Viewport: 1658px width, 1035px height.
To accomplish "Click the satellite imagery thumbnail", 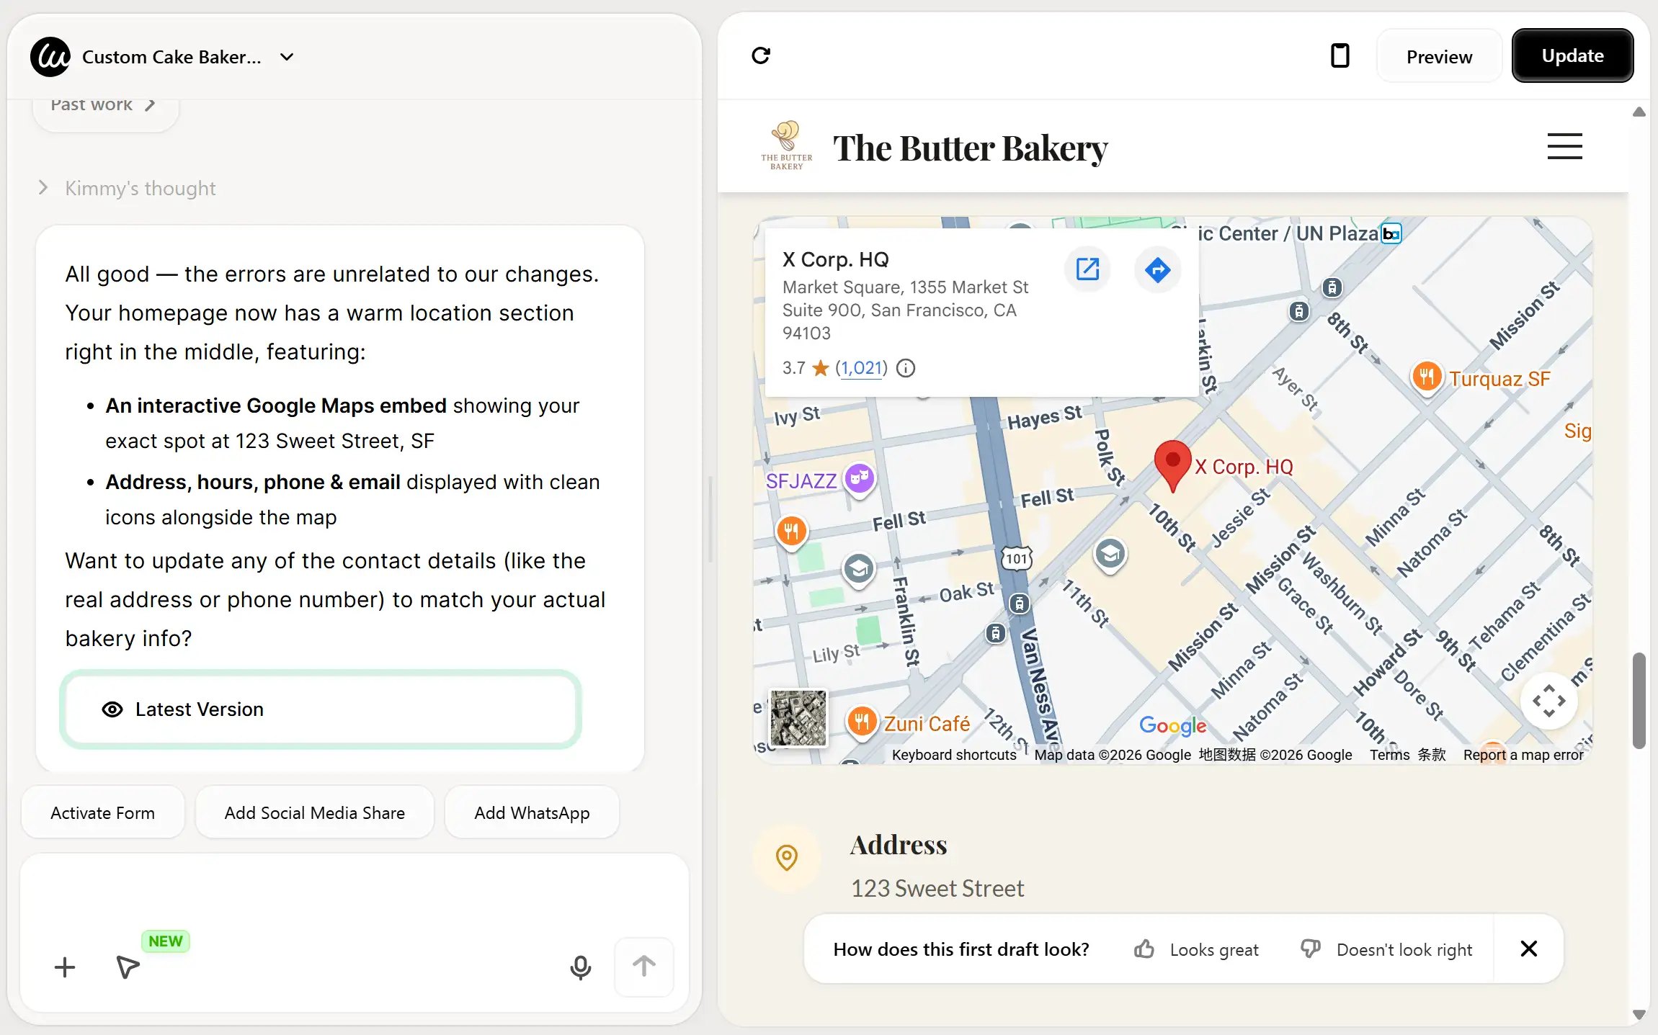I will coord(798,717).
